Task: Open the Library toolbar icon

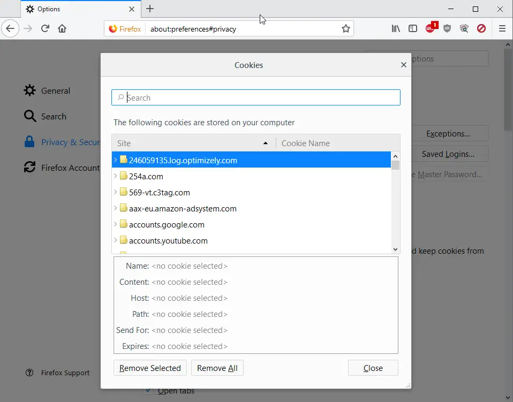Action: (x=396, y=28)
